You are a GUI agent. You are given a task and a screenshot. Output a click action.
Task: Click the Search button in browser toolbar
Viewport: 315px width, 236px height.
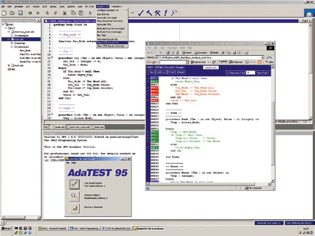click(187, 53)
